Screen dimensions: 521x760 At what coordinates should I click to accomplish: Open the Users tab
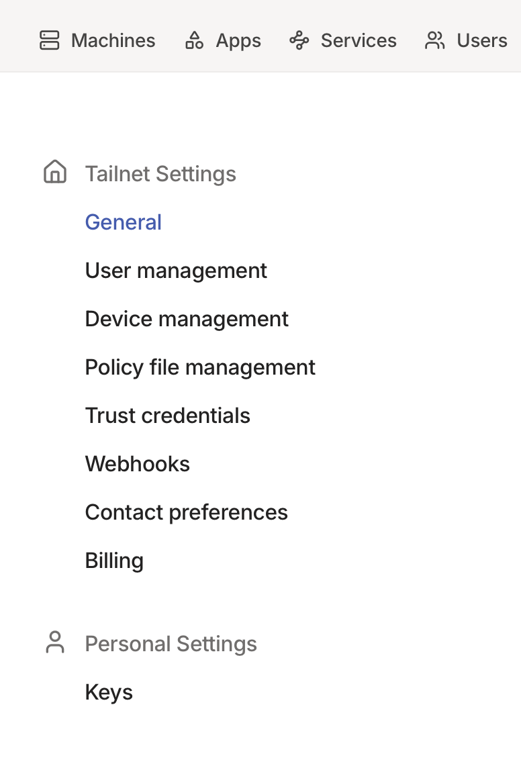click(481, 40)
